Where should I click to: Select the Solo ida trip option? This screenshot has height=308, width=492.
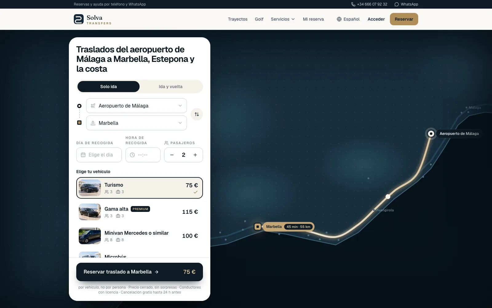tap(109, 87)
